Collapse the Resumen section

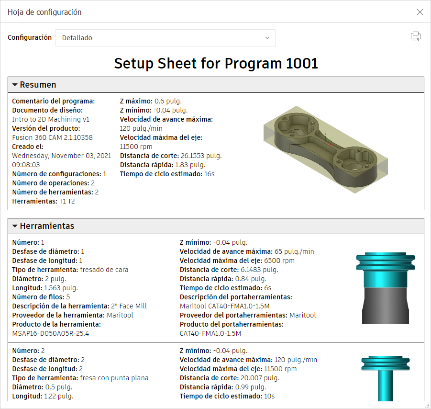(15, 85)
